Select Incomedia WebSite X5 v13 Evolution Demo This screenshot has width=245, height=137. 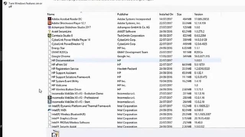click(x=77, y=94)
